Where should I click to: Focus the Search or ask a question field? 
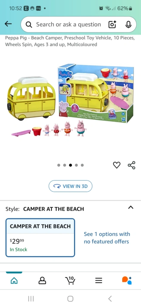coord(68,25)
